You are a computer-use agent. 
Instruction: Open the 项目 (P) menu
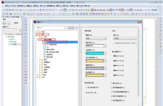tap(8, 6)
